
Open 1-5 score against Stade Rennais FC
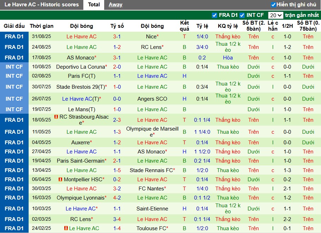tap(117, 170)
